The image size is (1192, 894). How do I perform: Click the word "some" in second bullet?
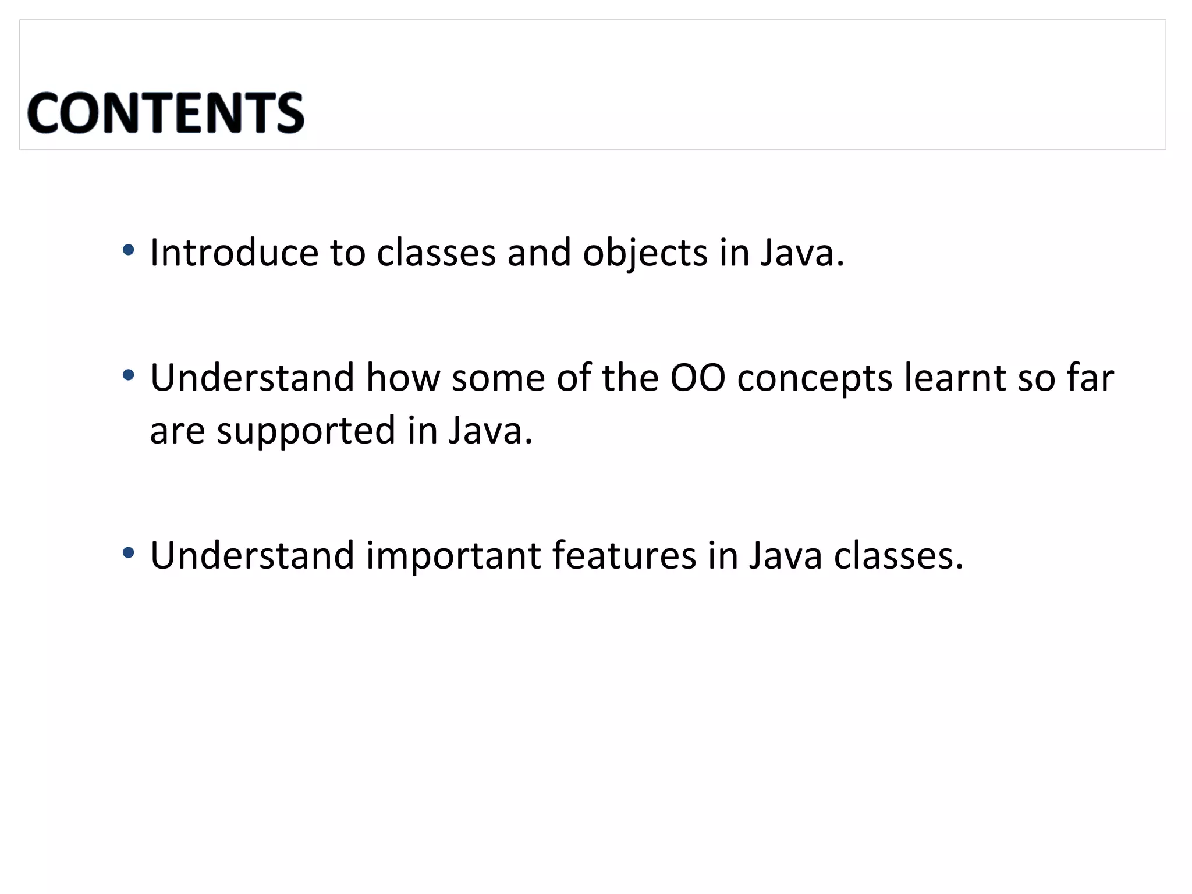click(x=498, y=378)
